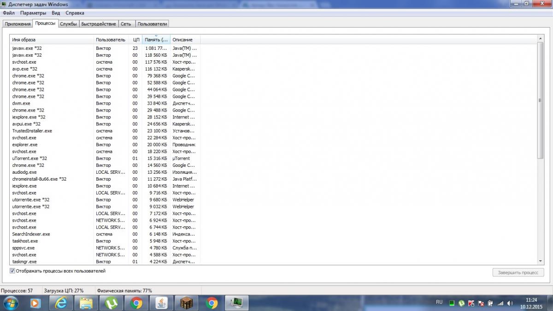Select utorrentie.exe row using 9 680 КБ
Viewport: 553px width, 311px height.
(x=105, y=200)
